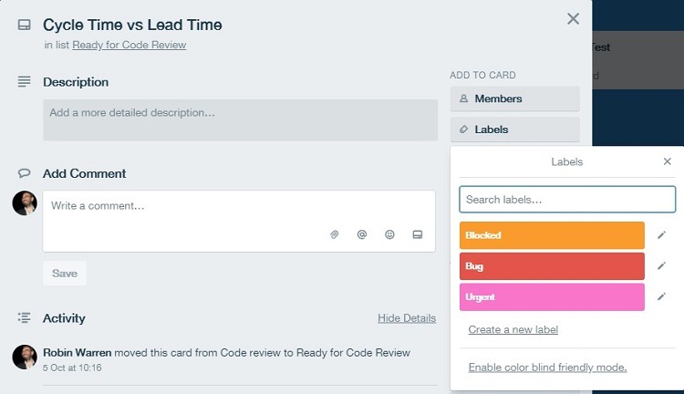Open the Members button
684x394 pixels.
click(514, 98)
